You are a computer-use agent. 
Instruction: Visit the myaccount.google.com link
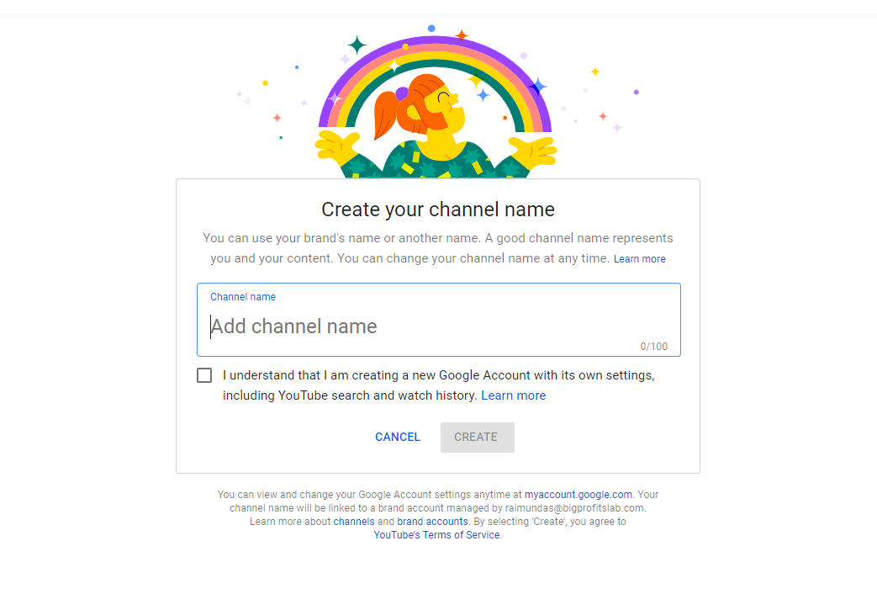[578, 494]
